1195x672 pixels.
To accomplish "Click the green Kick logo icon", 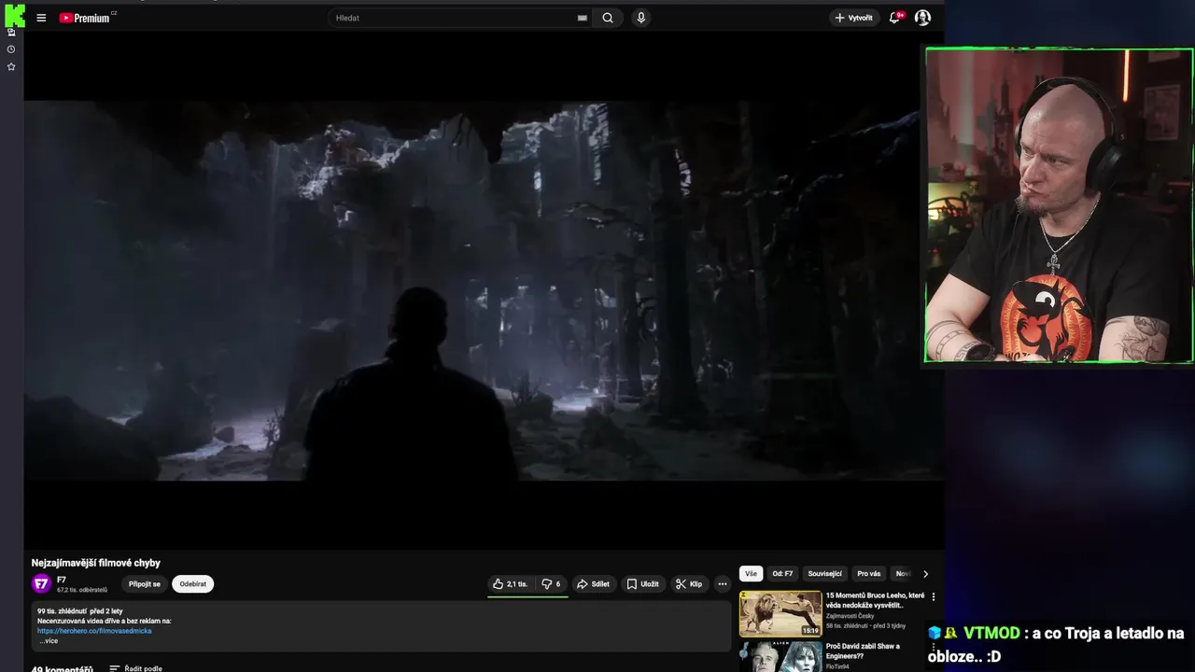I will click(14, 16).
